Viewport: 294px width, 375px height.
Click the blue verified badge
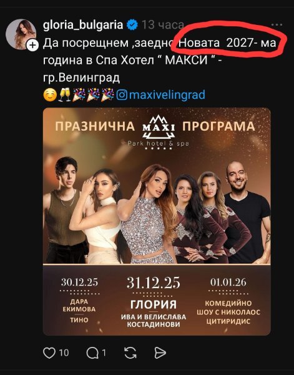click(132, 24)
